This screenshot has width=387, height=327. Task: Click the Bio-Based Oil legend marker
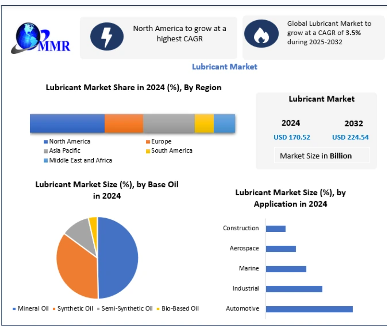pos(158,309)
